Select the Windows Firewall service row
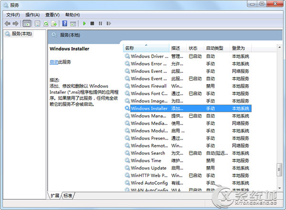This screenshot has height=210, width=286. (x=187, y=86)
